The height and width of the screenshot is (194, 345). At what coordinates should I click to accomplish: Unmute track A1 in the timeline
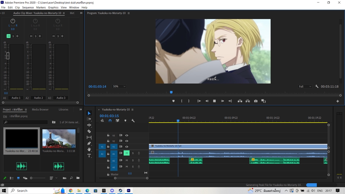[126, 153]
